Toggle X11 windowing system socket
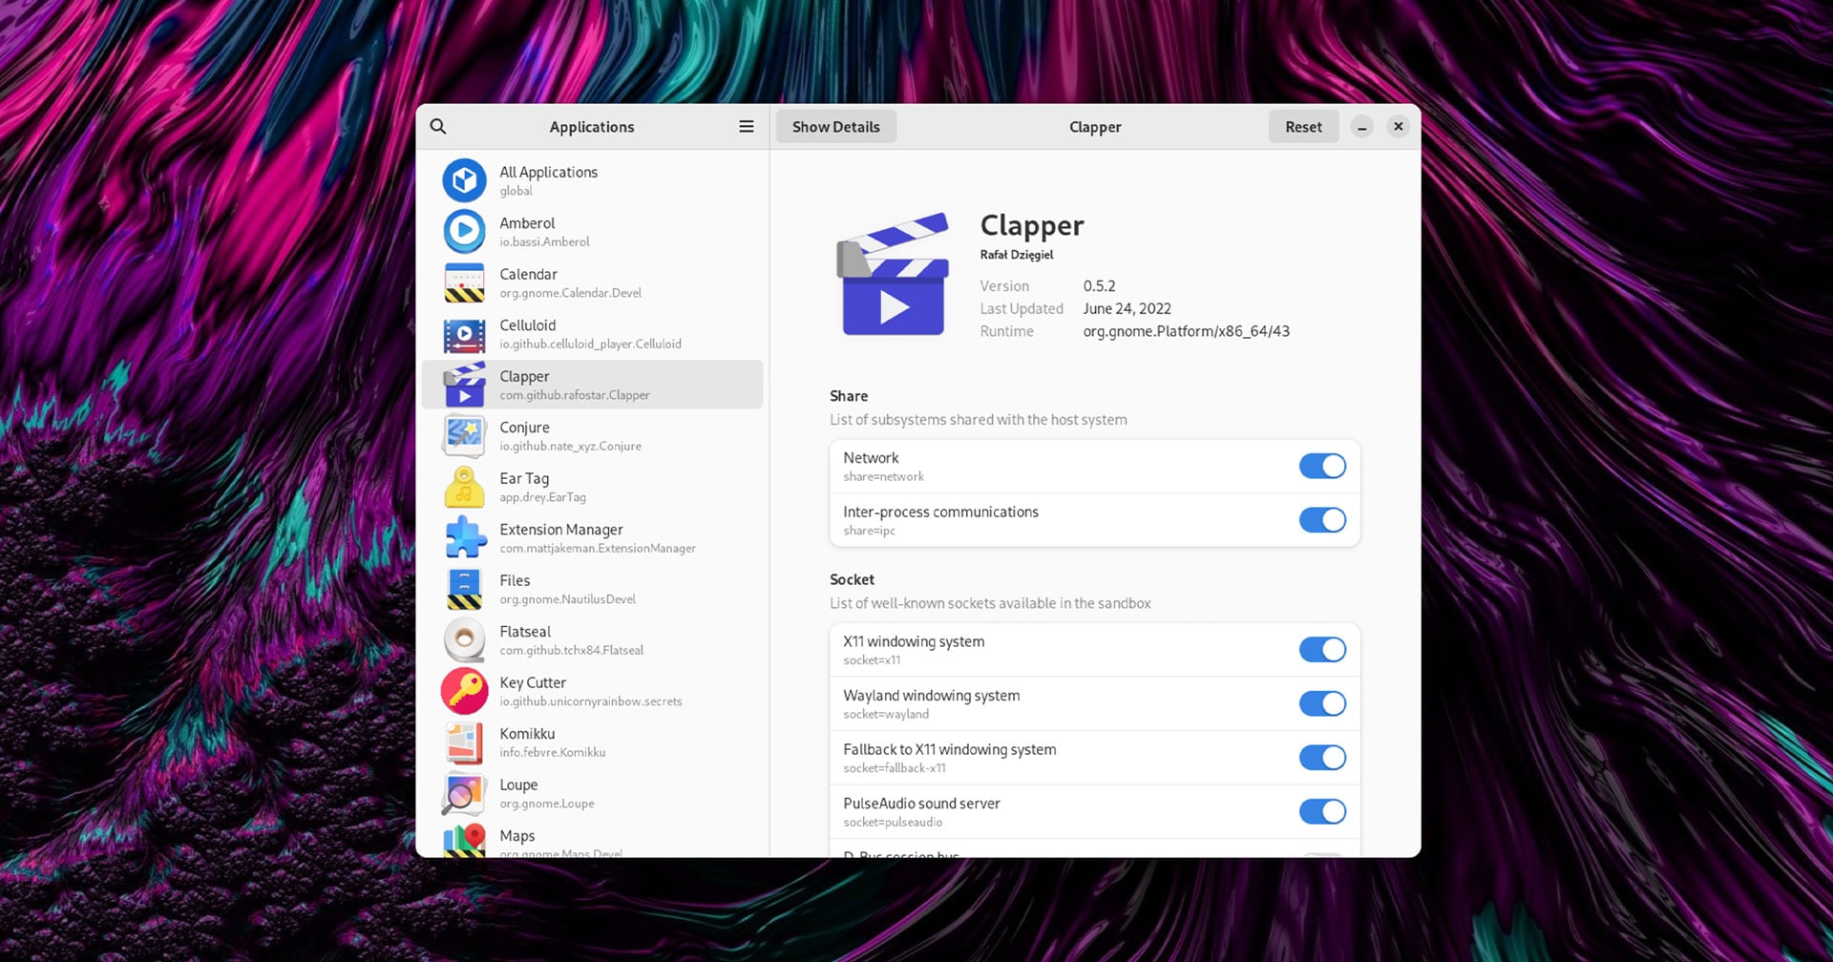The width and height of the screenshot is (1833, 962). 1322,650
